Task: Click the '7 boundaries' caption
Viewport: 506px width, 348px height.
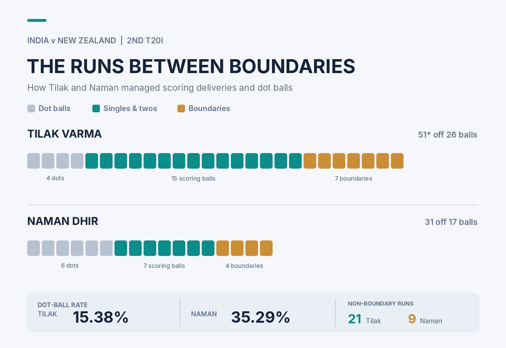Action: click(354, 178)
